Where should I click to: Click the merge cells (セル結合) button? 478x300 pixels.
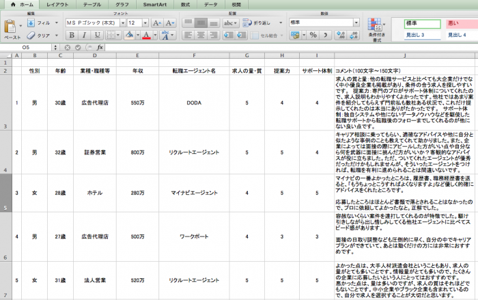tap(264, 36)
